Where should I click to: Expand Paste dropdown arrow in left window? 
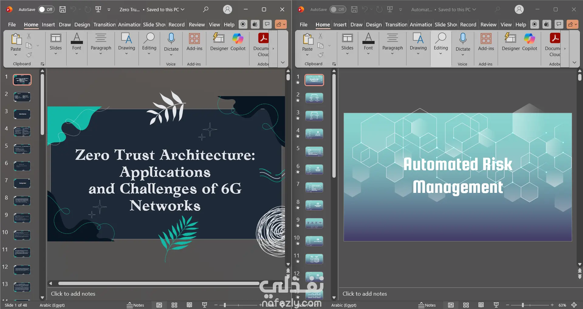coord(16,55)
